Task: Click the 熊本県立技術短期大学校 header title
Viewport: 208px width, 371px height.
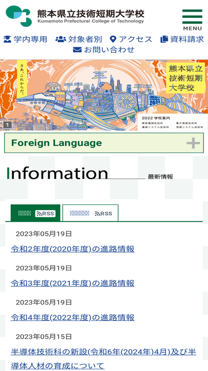Action: click(90, 14)
